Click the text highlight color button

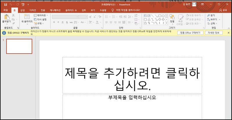tap(90, 22)
